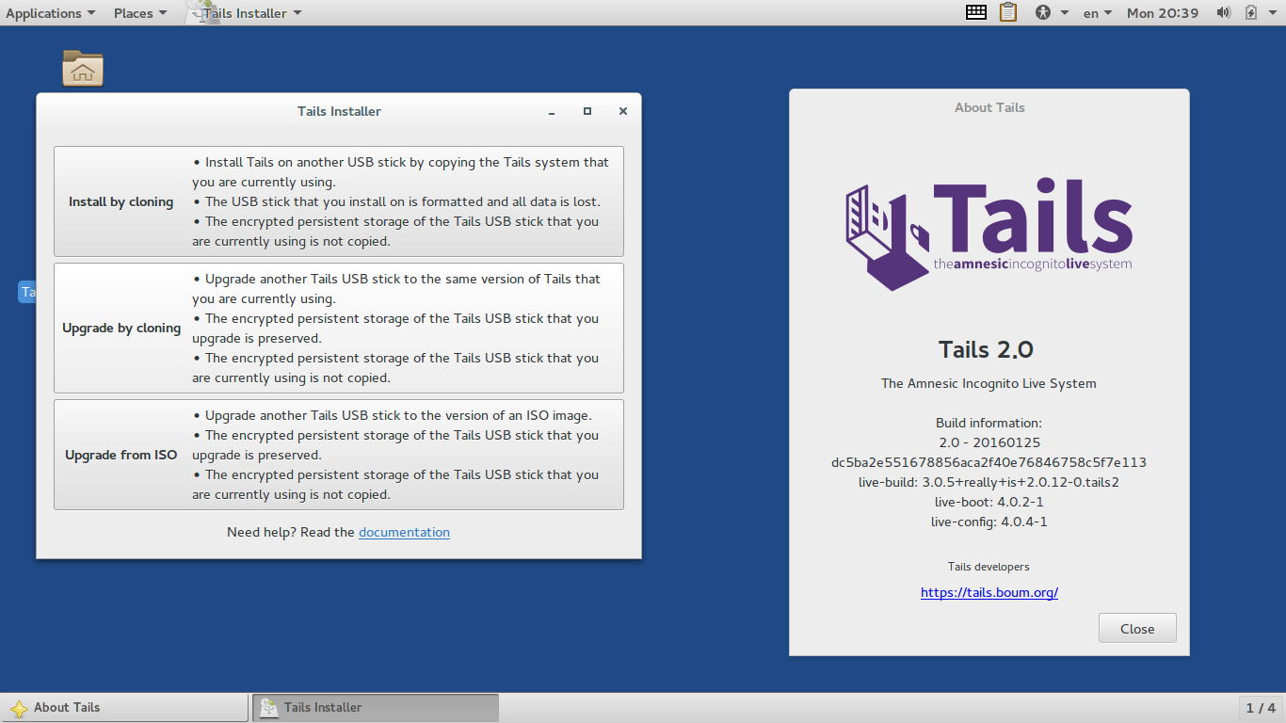Click the 'live-config: 4.0.4-1' line

click(x=989, y=522)
